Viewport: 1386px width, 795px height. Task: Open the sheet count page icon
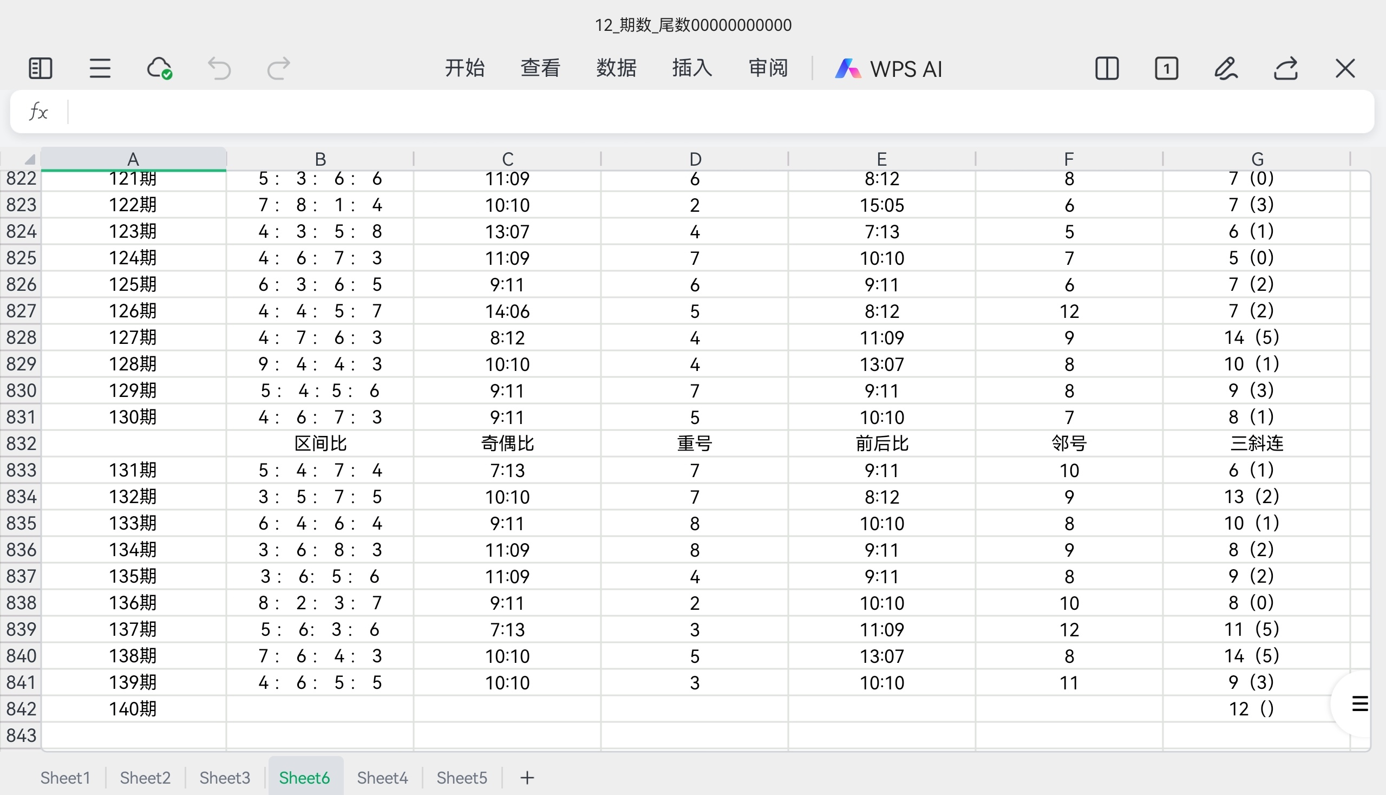1166,69
